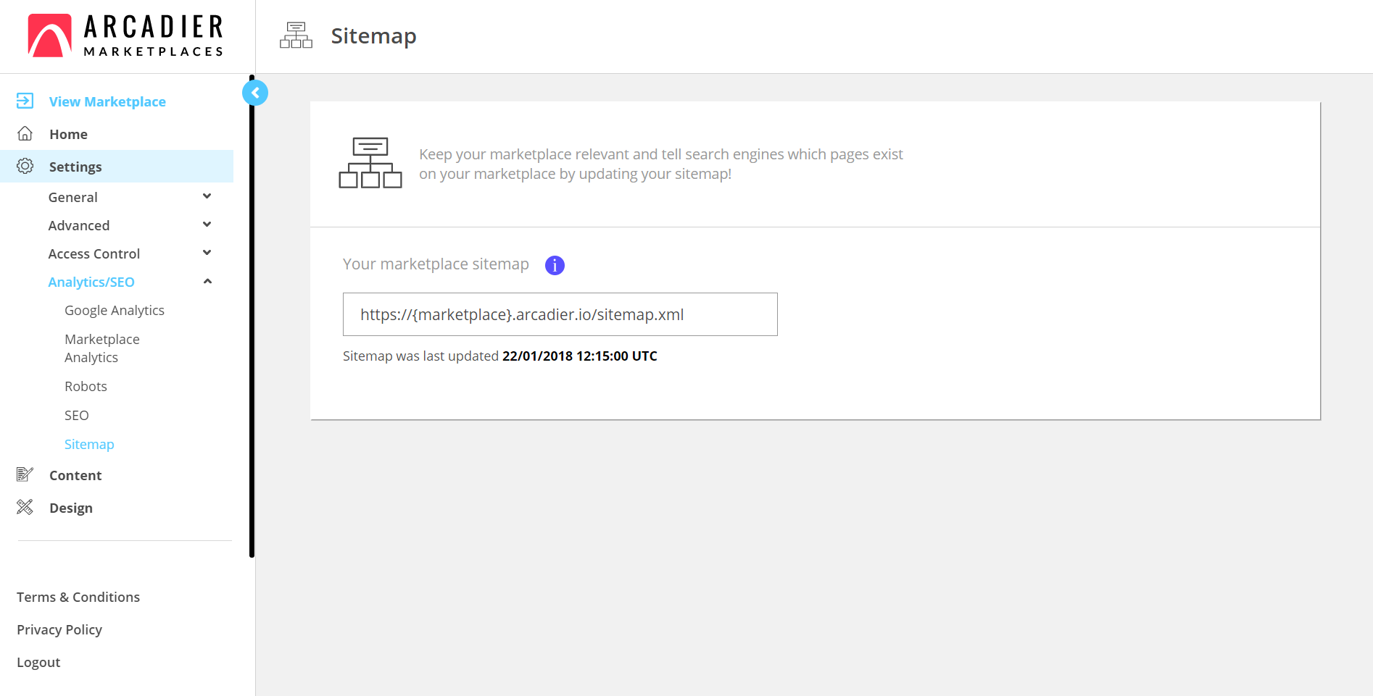Open the Marketplace Analytics page
This screenshot has height=696, width=1373.
coord(101,348)
